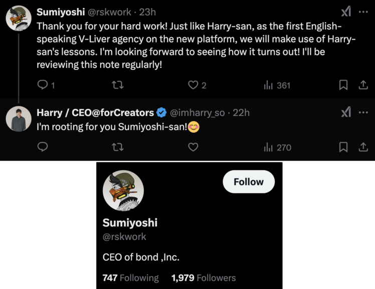375x289 pixels.
Task: View the 747 Following list
Action: (x=130, y=278)
